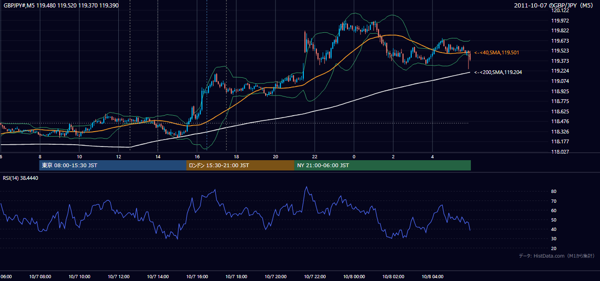Select the 200 SMA 119.204 label
600x281 pixels.
point(498,72)
